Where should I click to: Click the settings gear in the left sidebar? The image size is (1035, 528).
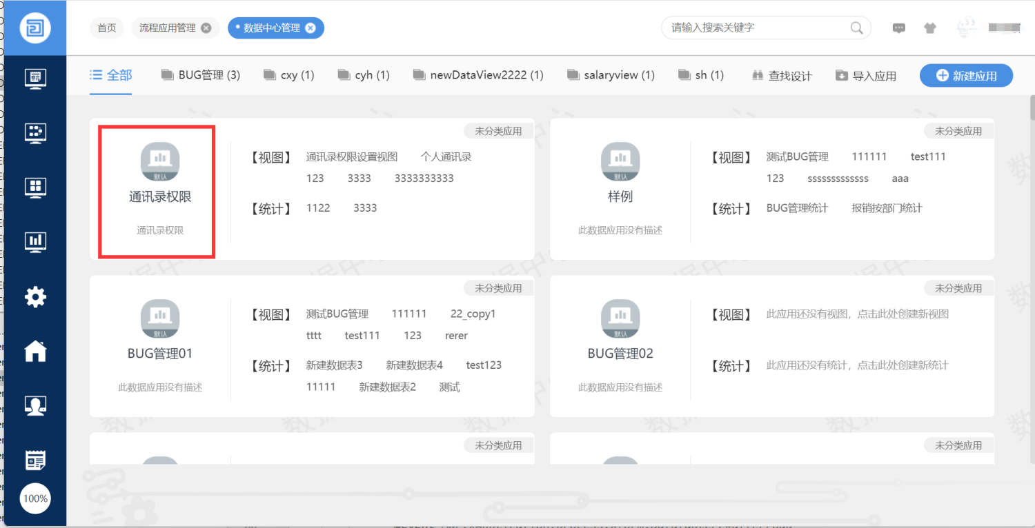pyautogui.click(x=35, y=297)
